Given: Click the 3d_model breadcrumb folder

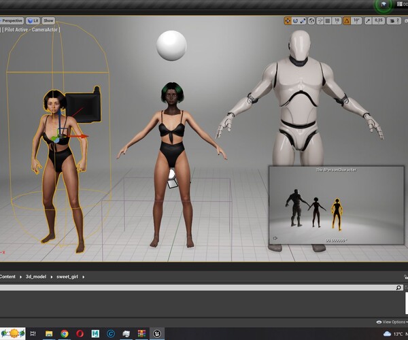Looking at the screenshot, I should click(36, 277).
